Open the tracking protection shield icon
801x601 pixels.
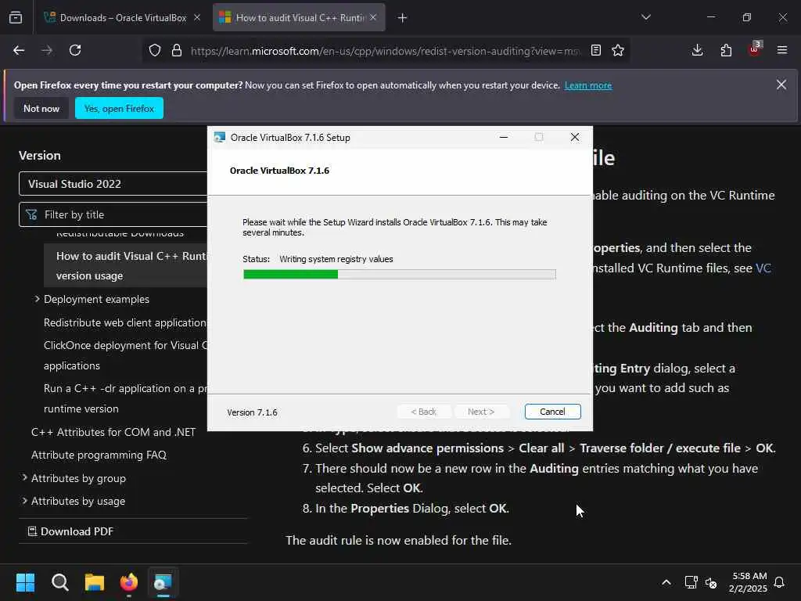155,51
